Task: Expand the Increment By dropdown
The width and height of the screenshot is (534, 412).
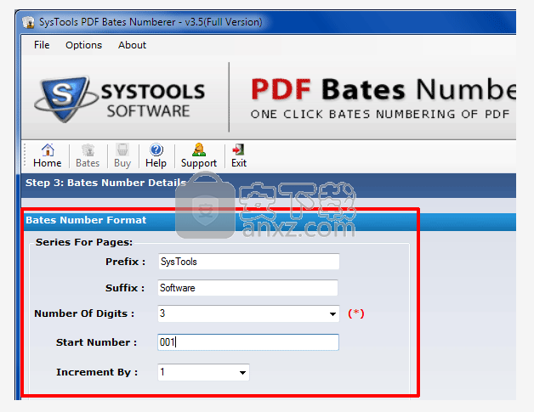Action: [242, 372]
